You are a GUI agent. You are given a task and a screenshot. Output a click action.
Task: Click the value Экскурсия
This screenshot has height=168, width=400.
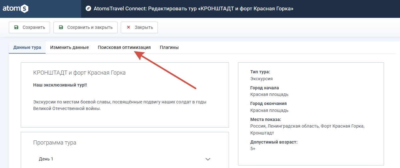pyautogui.click(x=261, y=79)
